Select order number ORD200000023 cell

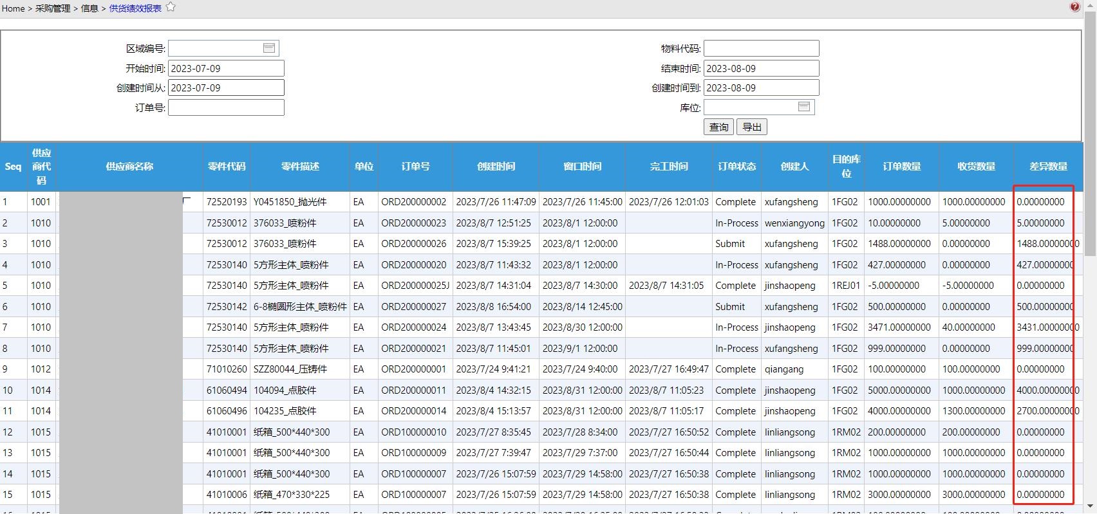413,223
